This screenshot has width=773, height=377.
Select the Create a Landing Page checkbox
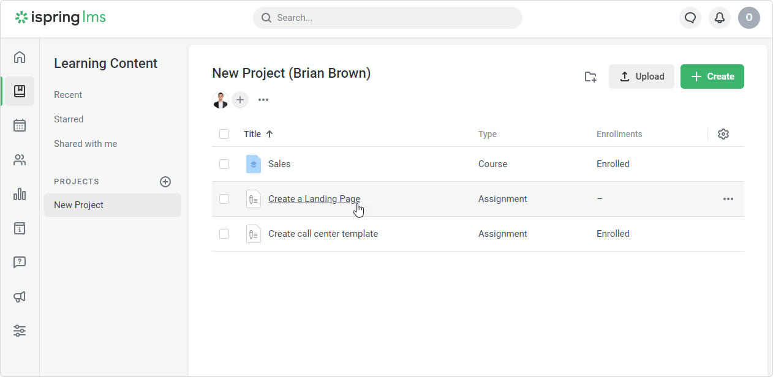coord(224,199)
